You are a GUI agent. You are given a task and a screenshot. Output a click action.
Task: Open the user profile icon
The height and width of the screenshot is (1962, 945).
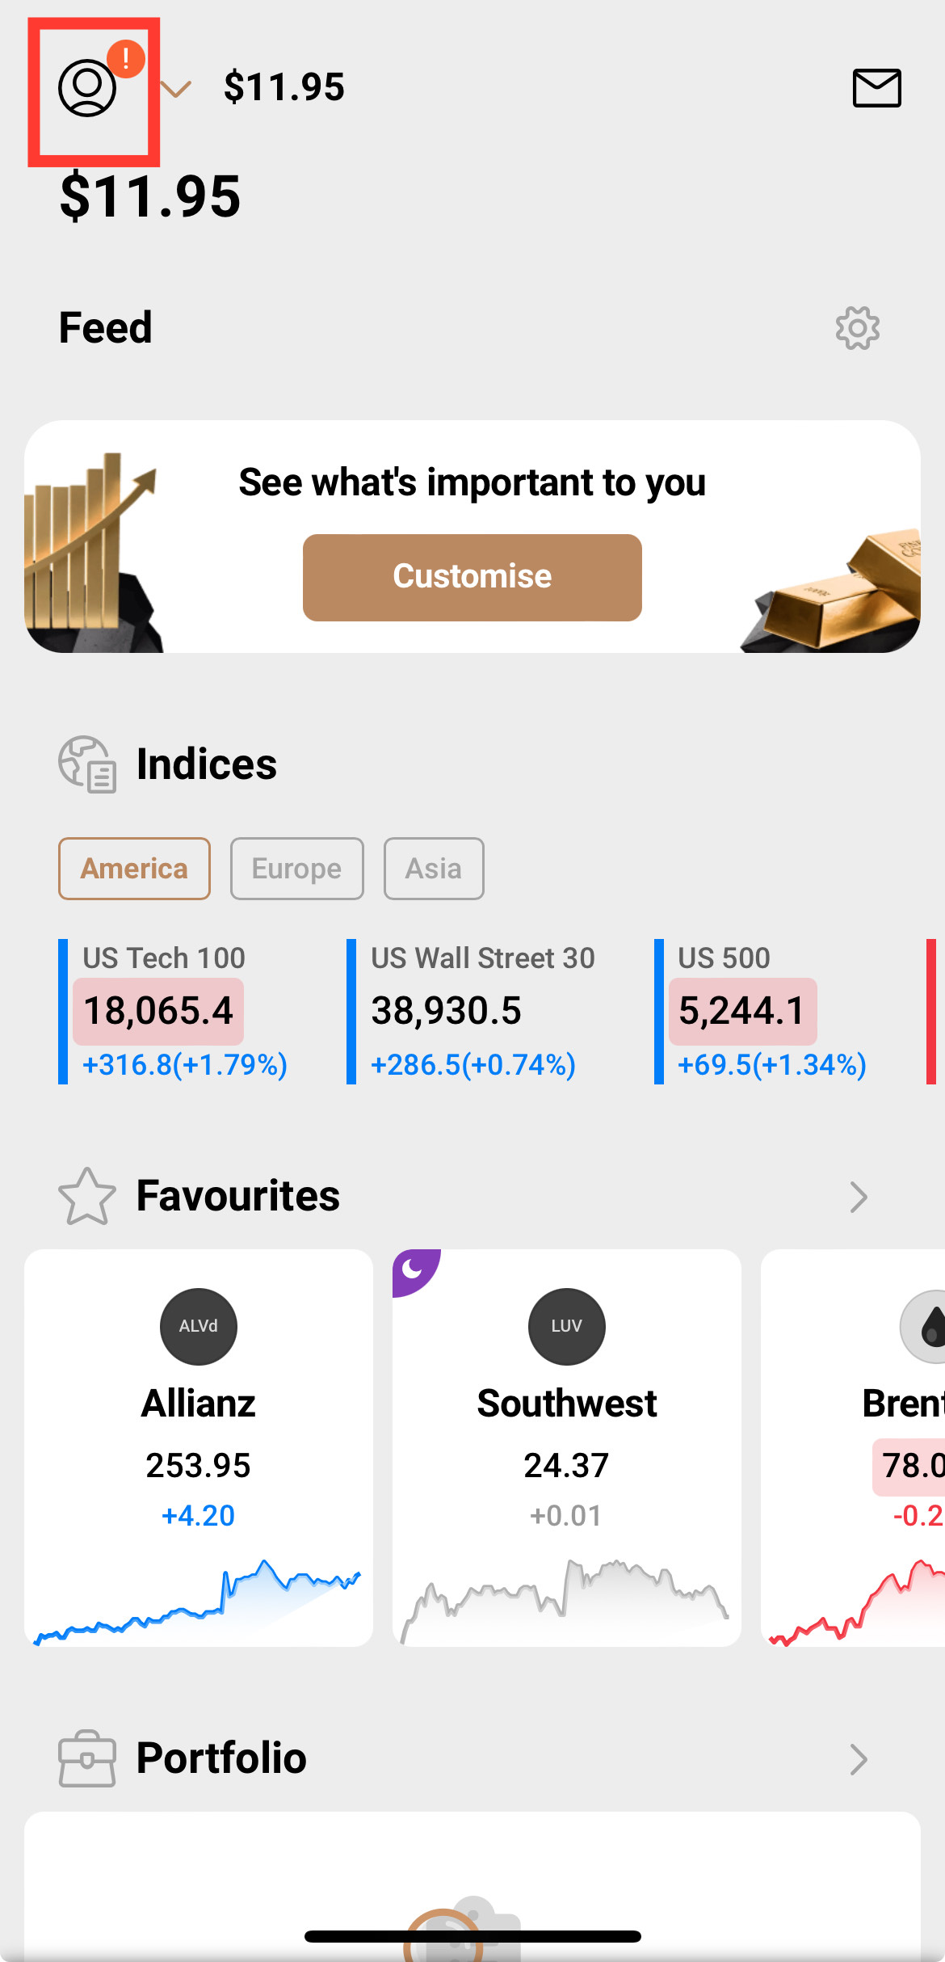[88, 87]
